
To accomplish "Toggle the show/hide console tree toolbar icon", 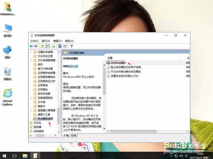I will [47, 46].
